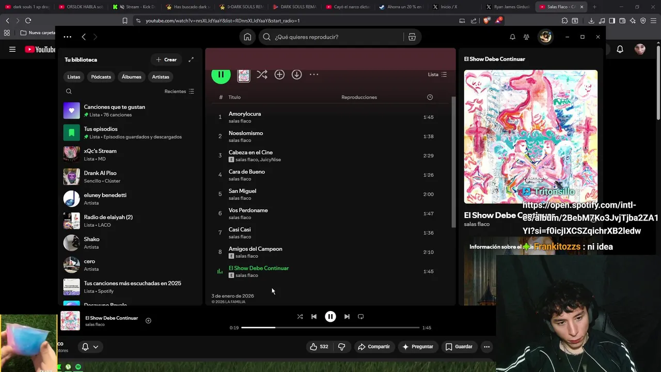Screen dimensions: 661x372
Task: Go to Spotify Home
Action: (247, 37)
